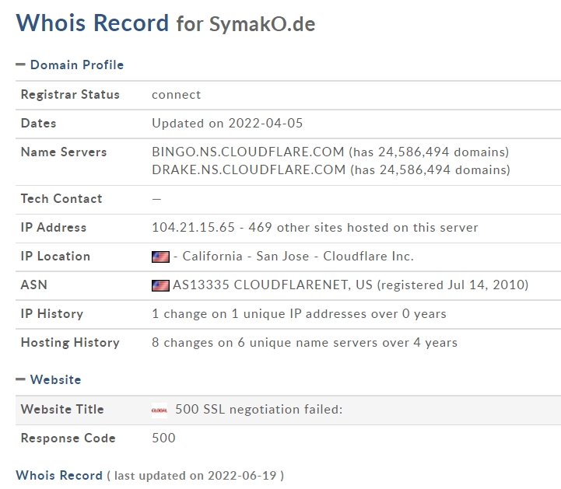Screen dimensions: 561x489
Task: Click the Tech Contact label
Action: coord(61,198)
